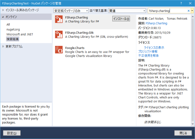Click the publish date 2015/10/29
Image resolution: width=195 pixels, height=139 pixels.
coord(162,33)
